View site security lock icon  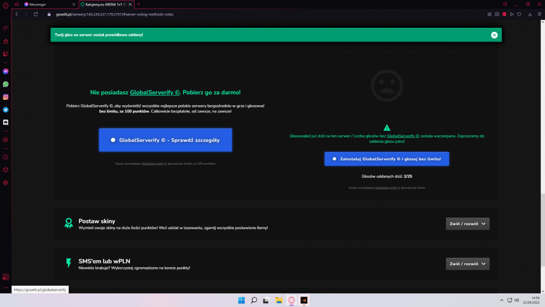pos(49,14)
